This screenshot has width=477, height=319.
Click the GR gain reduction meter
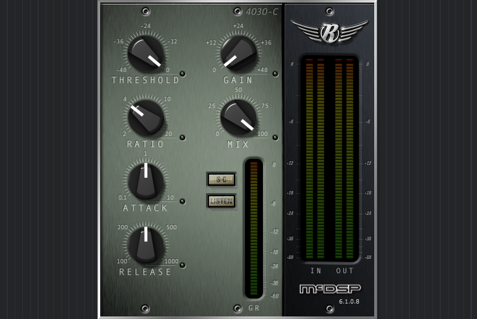click(254, 229)
